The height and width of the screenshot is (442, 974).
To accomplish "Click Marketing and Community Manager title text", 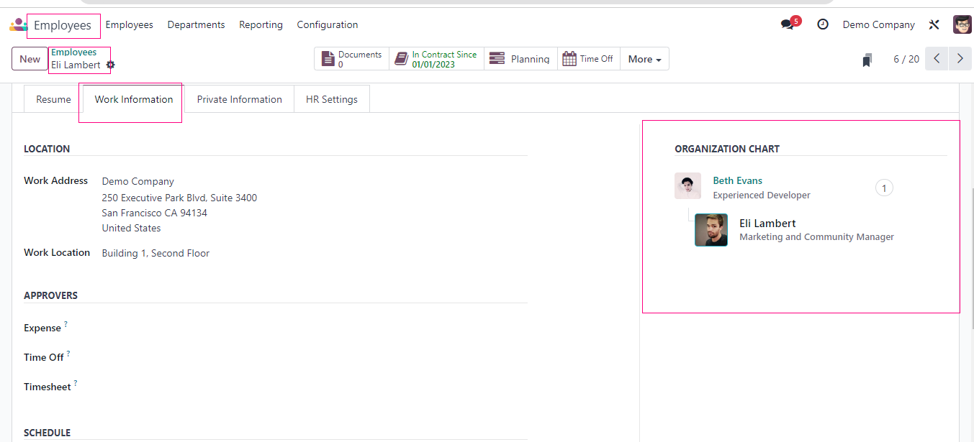I will [x=817, y=237].
